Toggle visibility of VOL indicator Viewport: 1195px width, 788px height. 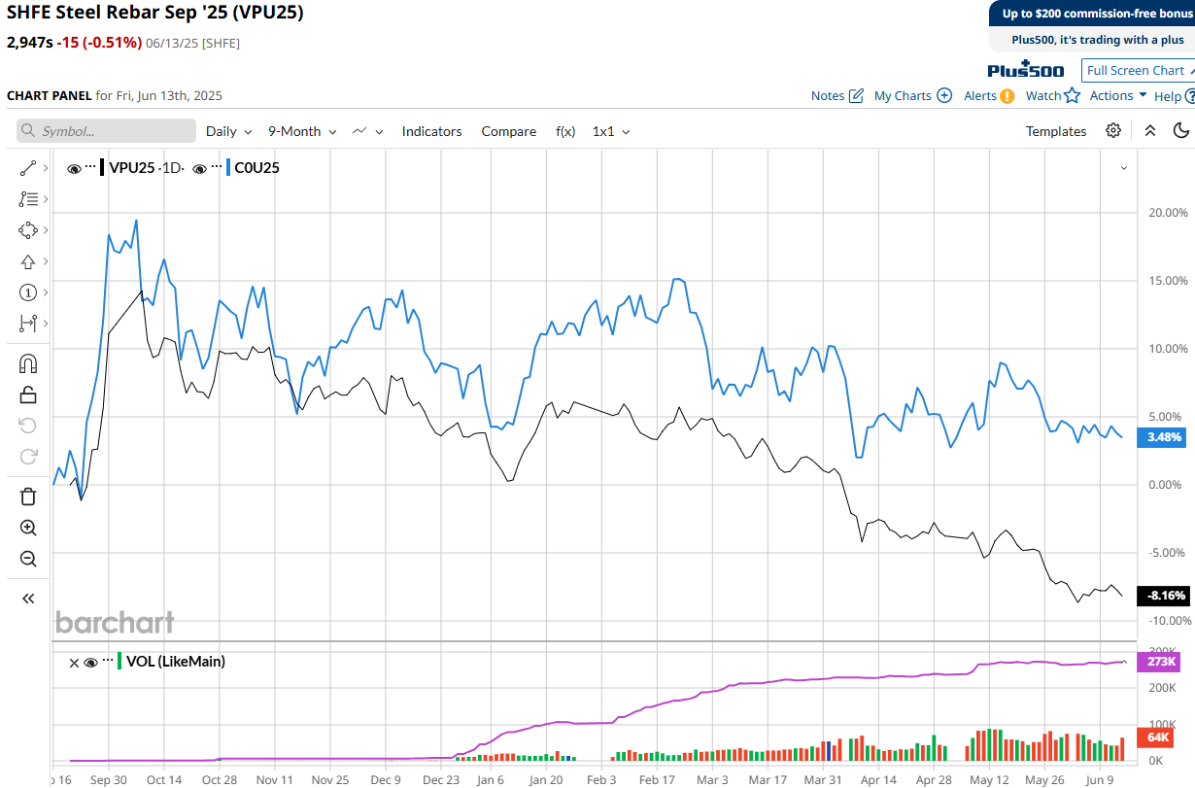pos(90,662)
